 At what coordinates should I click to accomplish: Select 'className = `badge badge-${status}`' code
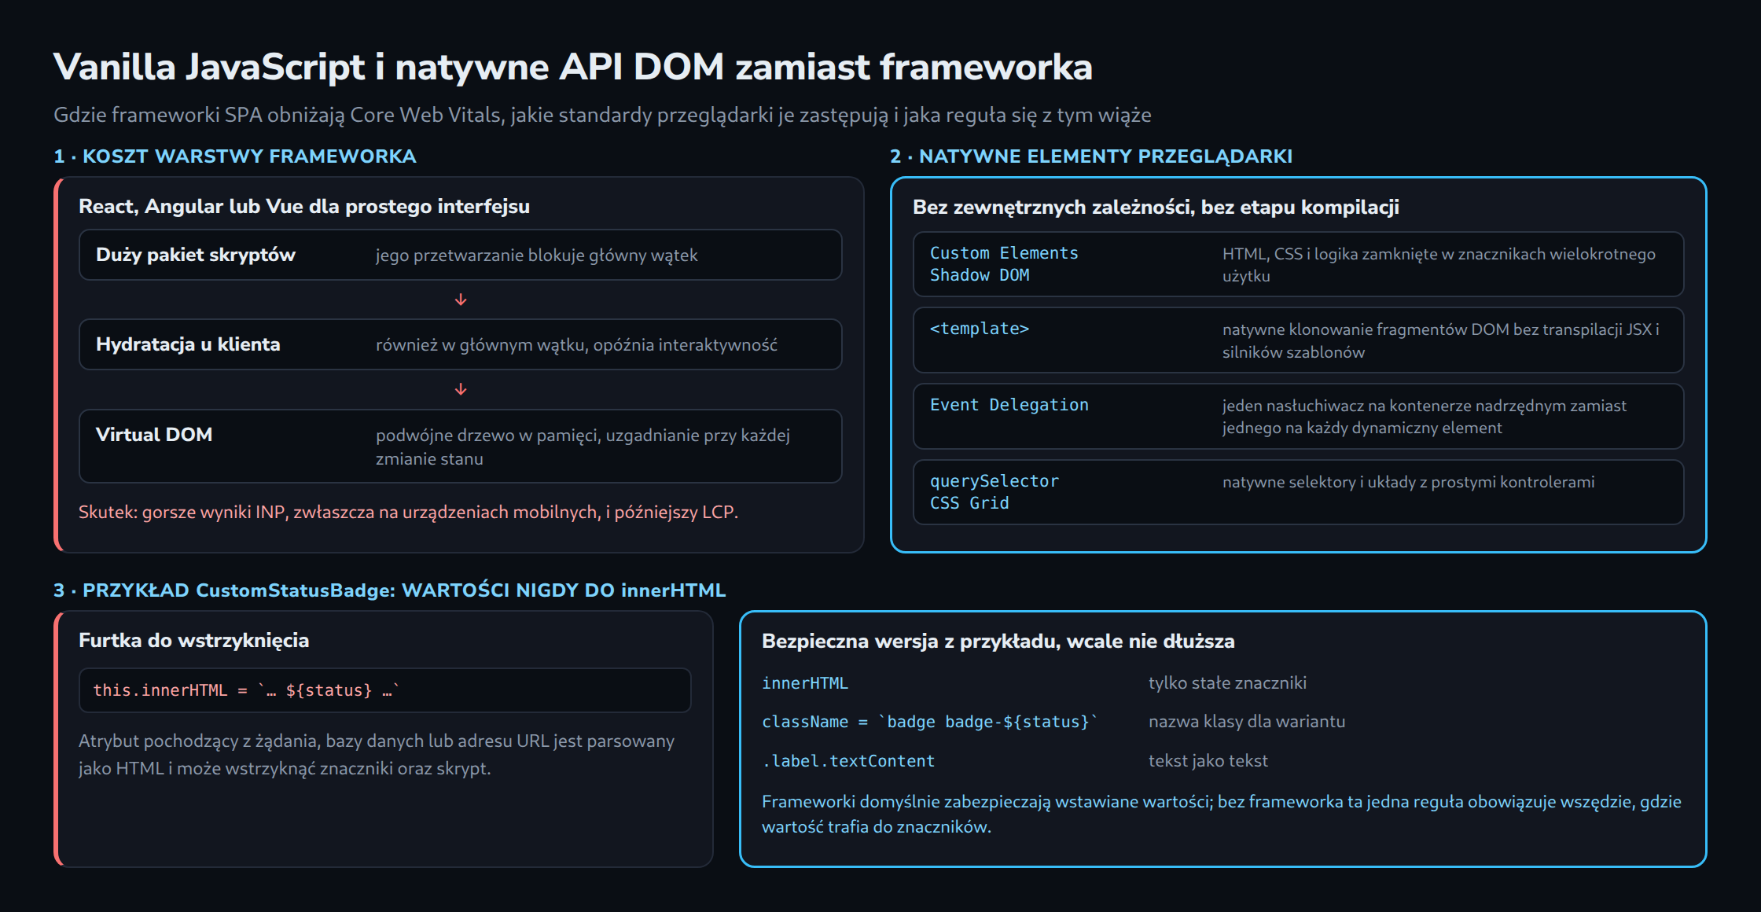coord(930,722)
